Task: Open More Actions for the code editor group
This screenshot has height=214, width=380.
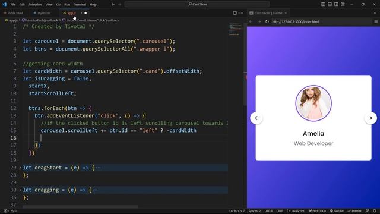Action: pyautogui.click(x=242, y=13)
